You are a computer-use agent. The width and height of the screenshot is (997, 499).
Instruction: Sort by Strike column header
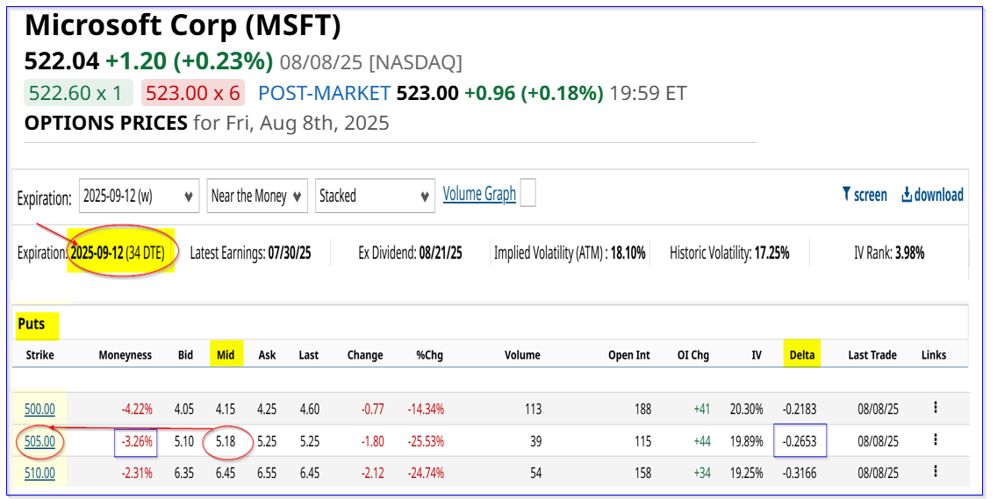(39, 355)
